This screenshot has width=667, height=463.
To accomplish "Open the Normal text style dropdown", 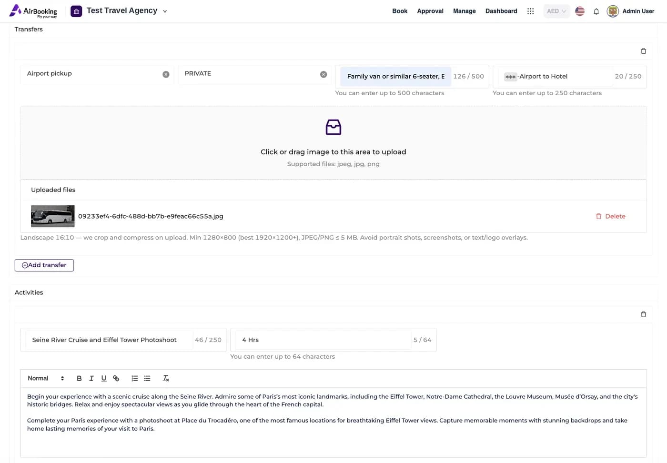I will (x=46, y=378).
